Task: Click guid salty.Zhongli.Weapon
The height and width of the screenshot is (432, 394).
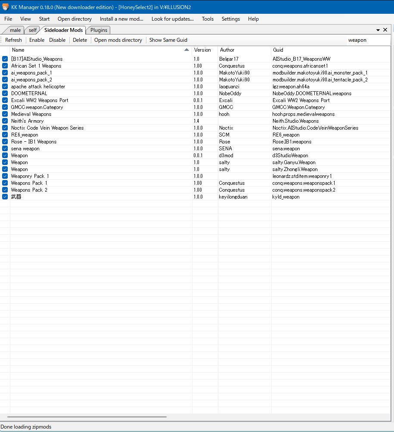Action: pos(295,169)
